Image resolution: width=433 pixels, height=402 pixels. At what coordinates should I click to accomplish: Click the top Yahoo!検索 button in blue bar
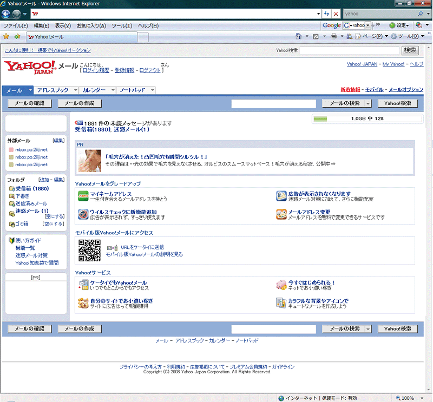click(x=397, y=103)
